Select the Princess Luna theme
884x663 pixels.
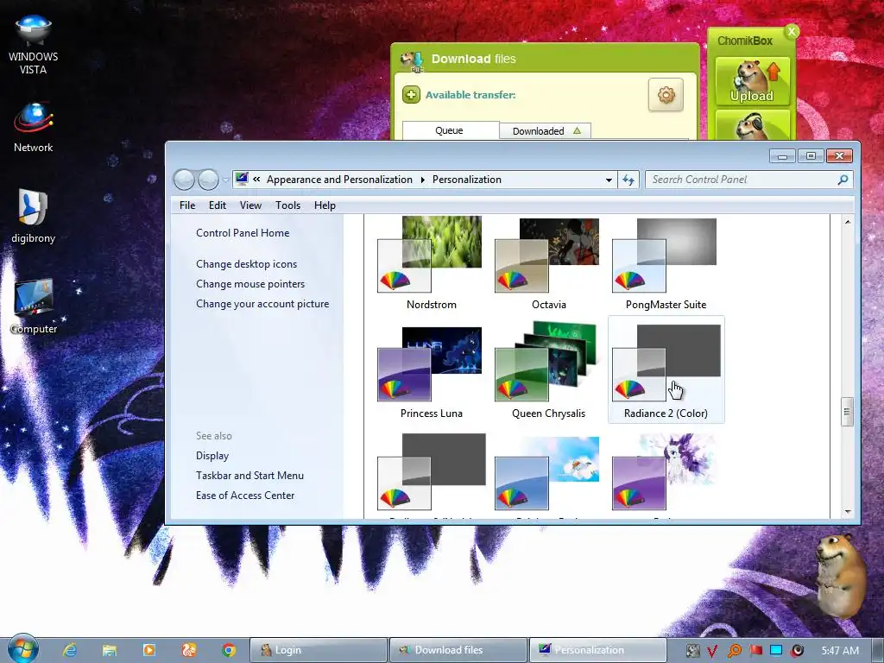point(431,373)
